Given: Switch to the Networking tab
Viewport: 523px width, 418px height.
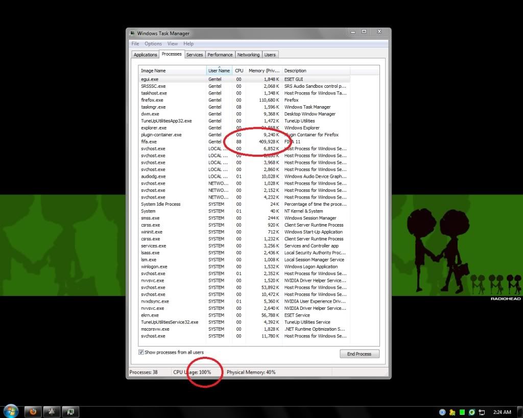Looking at the screenshot, I should pos(248,55).
